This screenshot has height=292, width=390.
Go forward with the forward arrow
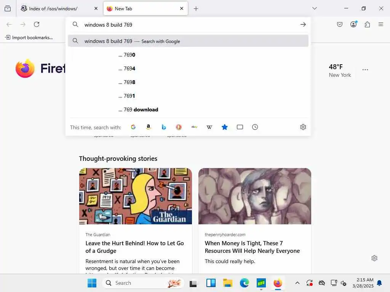[x=23, y=24]
